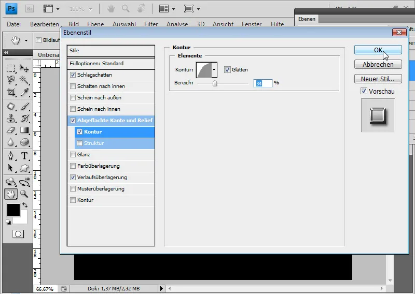415x294 pixels.
Task: Select the Gradient tool
Action: [24, 130]
